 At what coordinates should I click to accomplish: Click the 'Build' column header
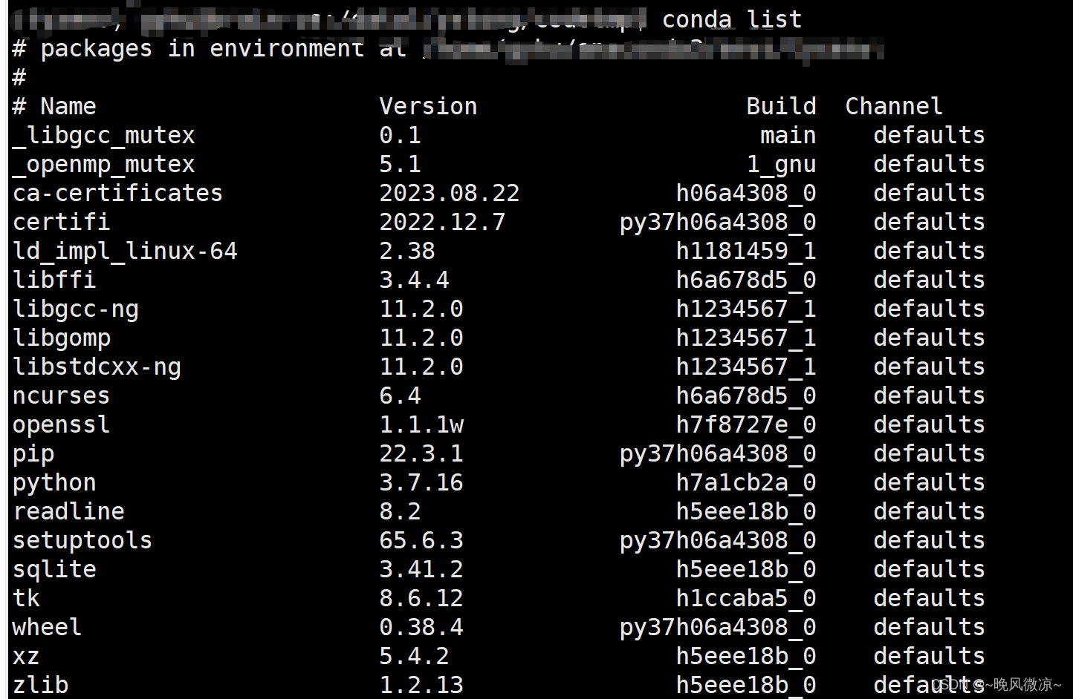(x=781, y=106)
